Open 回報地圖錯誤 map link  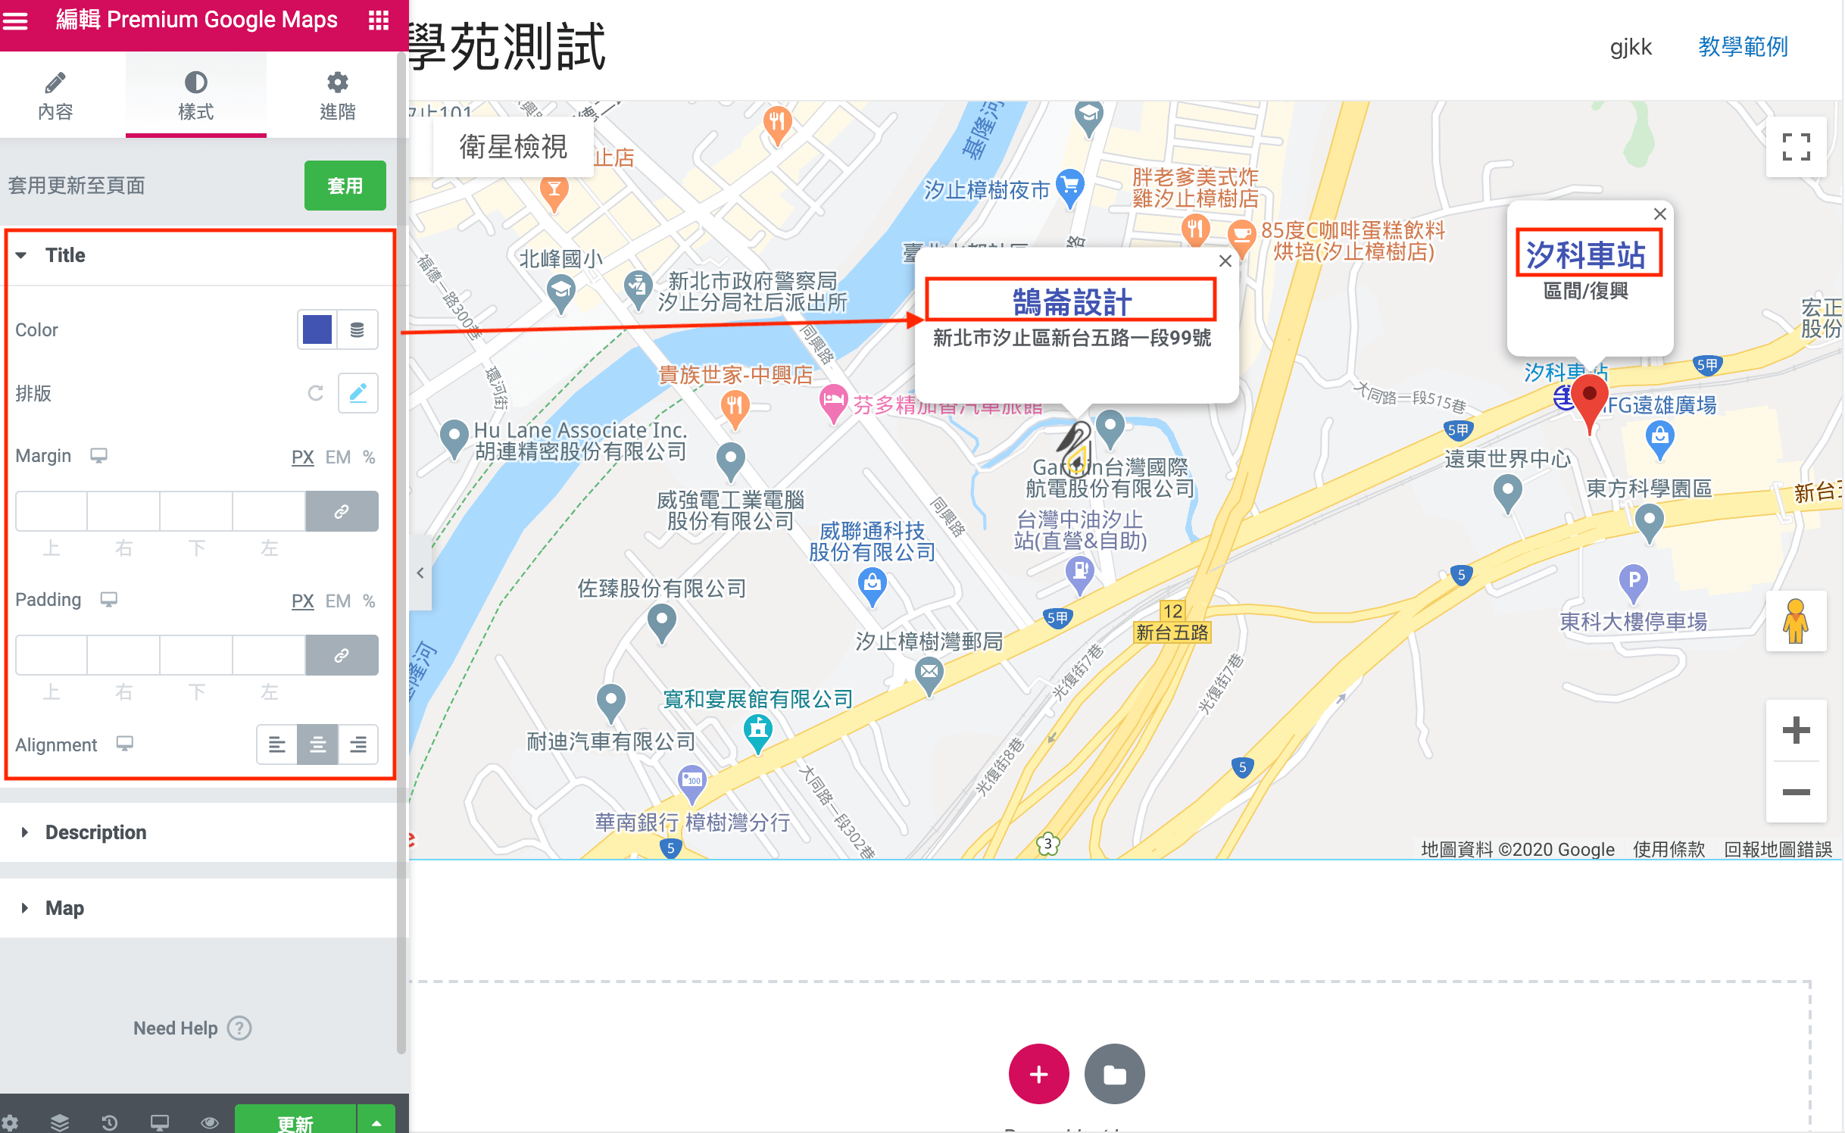click(1777, 849)
